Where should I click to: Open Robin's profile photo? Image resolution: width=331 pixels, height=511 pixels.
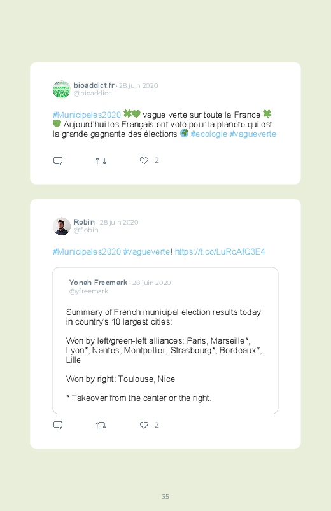pyautogui.click(x=62, y=226)
